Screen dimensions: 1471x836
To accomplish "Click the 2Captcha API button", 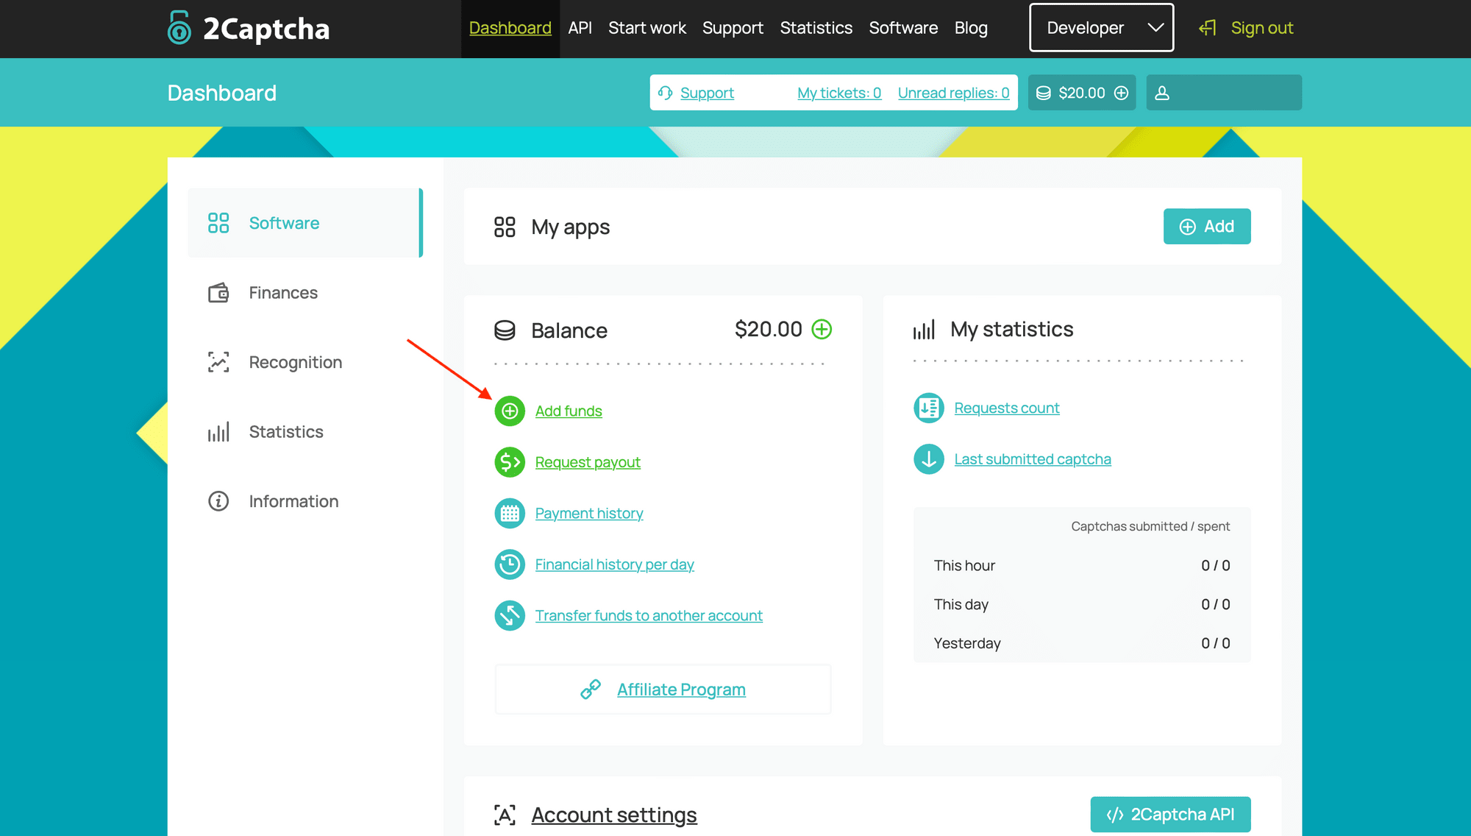I will pos(1170,814).
